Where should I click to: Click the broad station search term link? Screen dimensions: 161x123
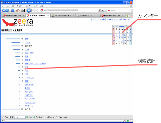point(30,102)
